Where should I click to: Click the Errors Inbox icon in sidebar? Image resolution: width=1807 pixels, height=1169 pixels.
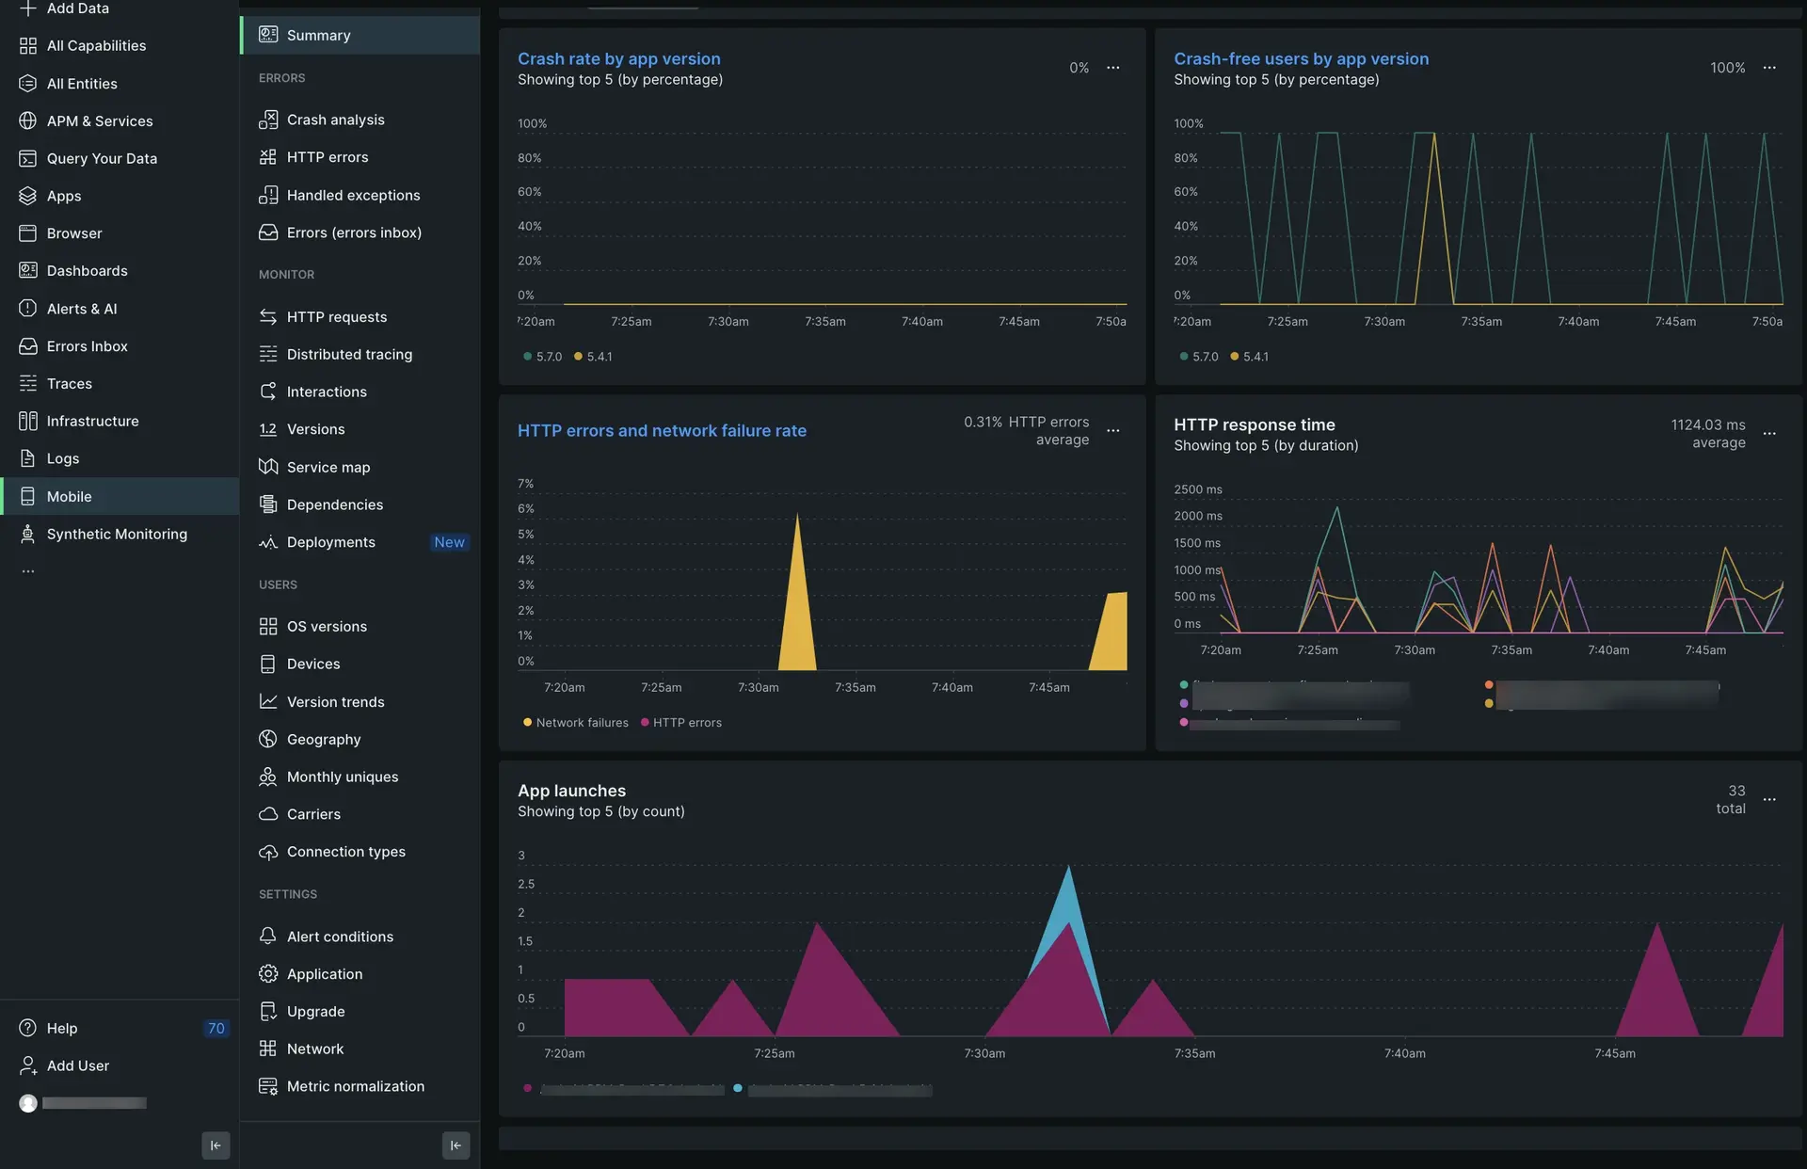[26, 346]
